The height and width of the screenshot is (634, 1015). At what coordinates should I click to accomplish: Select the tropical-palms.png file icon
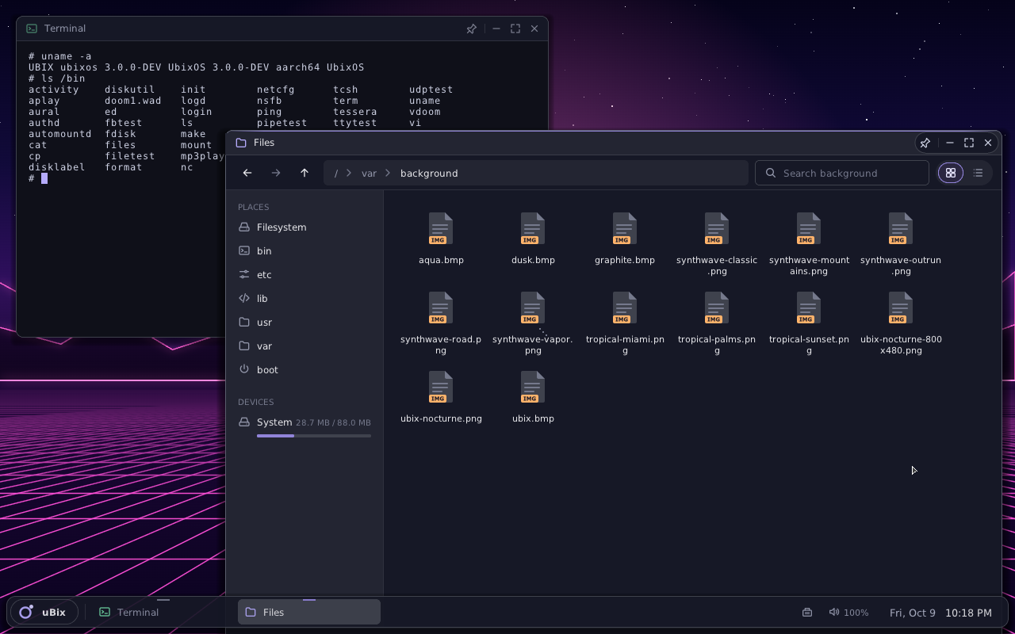point(717,307)
